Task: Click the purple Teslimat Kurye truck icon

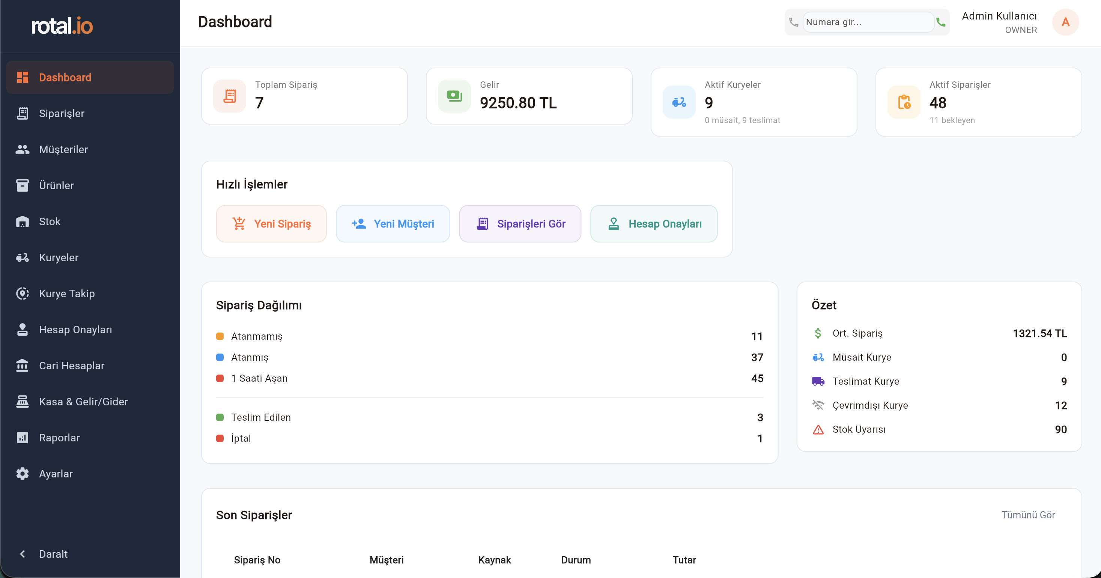Action: [x=818, y=381]
